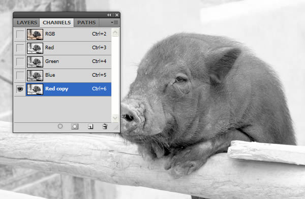Screen dimensions: 305x199
Task: Show Green channel visibility box
Action: [20, 62]
